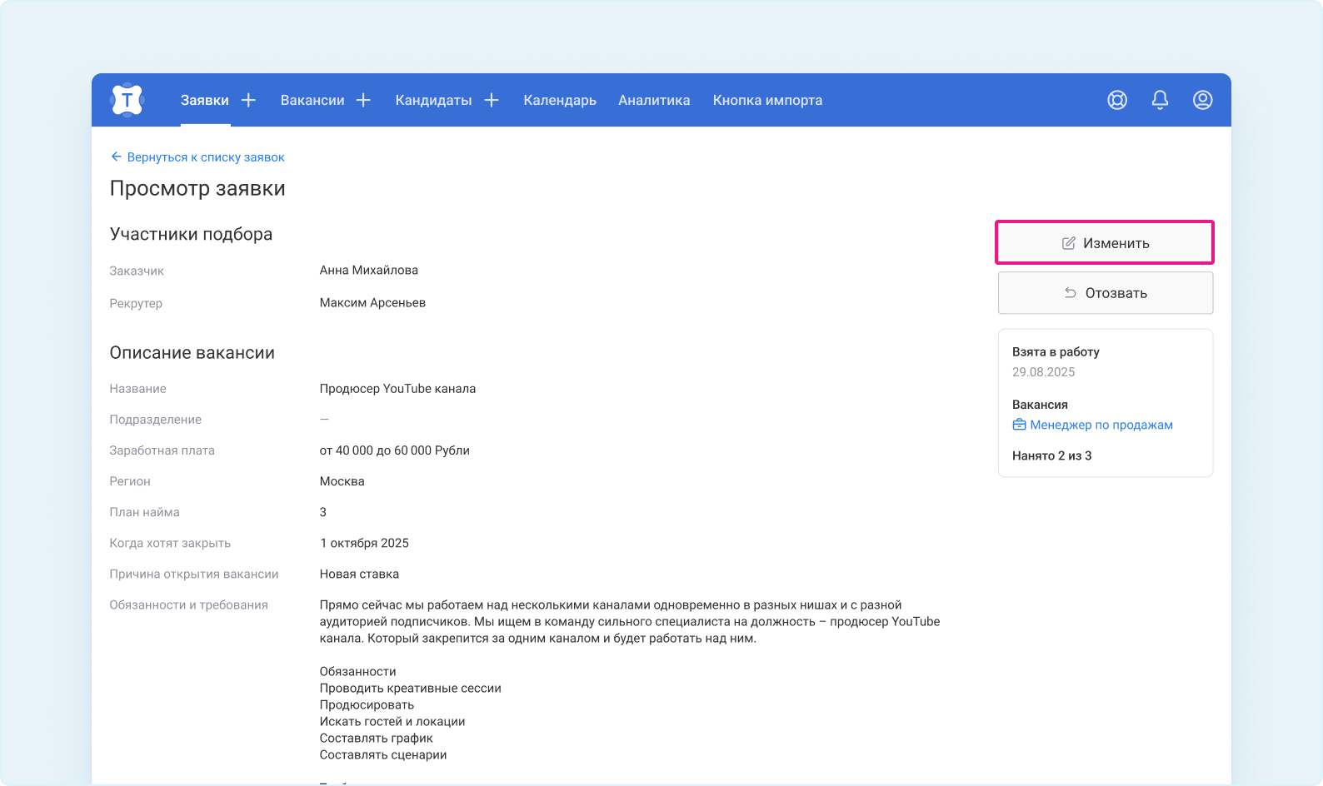Click plus icon next to Кандидаты
This screenshot has width=1323, height=786.
click(492, 101)
